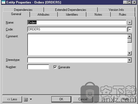The height and width of the screenshot is (104, 138).
Task: Go to the Rules tab
Action: point(123,15)
